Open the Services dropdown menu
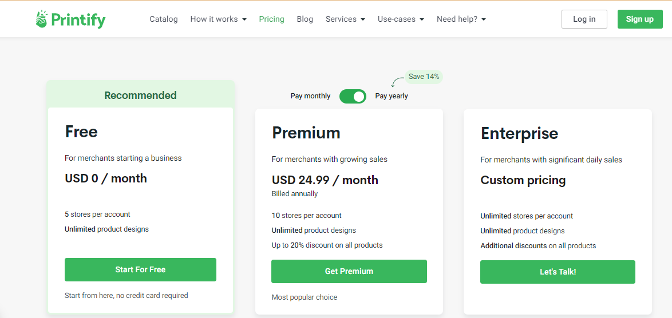This screenshot has width=672, height=318. [345, 19]
